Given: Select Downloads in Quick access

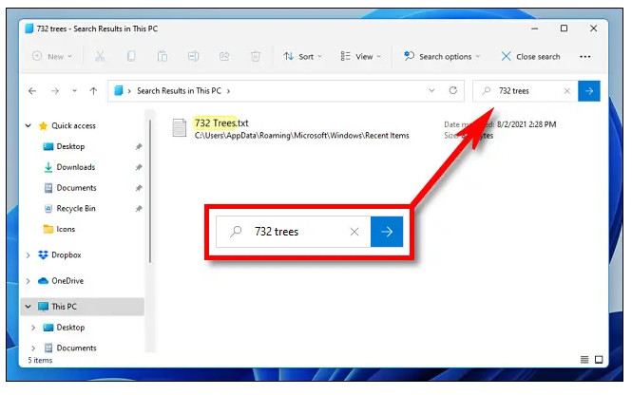Looking at the screenshot, I should 75,167.
